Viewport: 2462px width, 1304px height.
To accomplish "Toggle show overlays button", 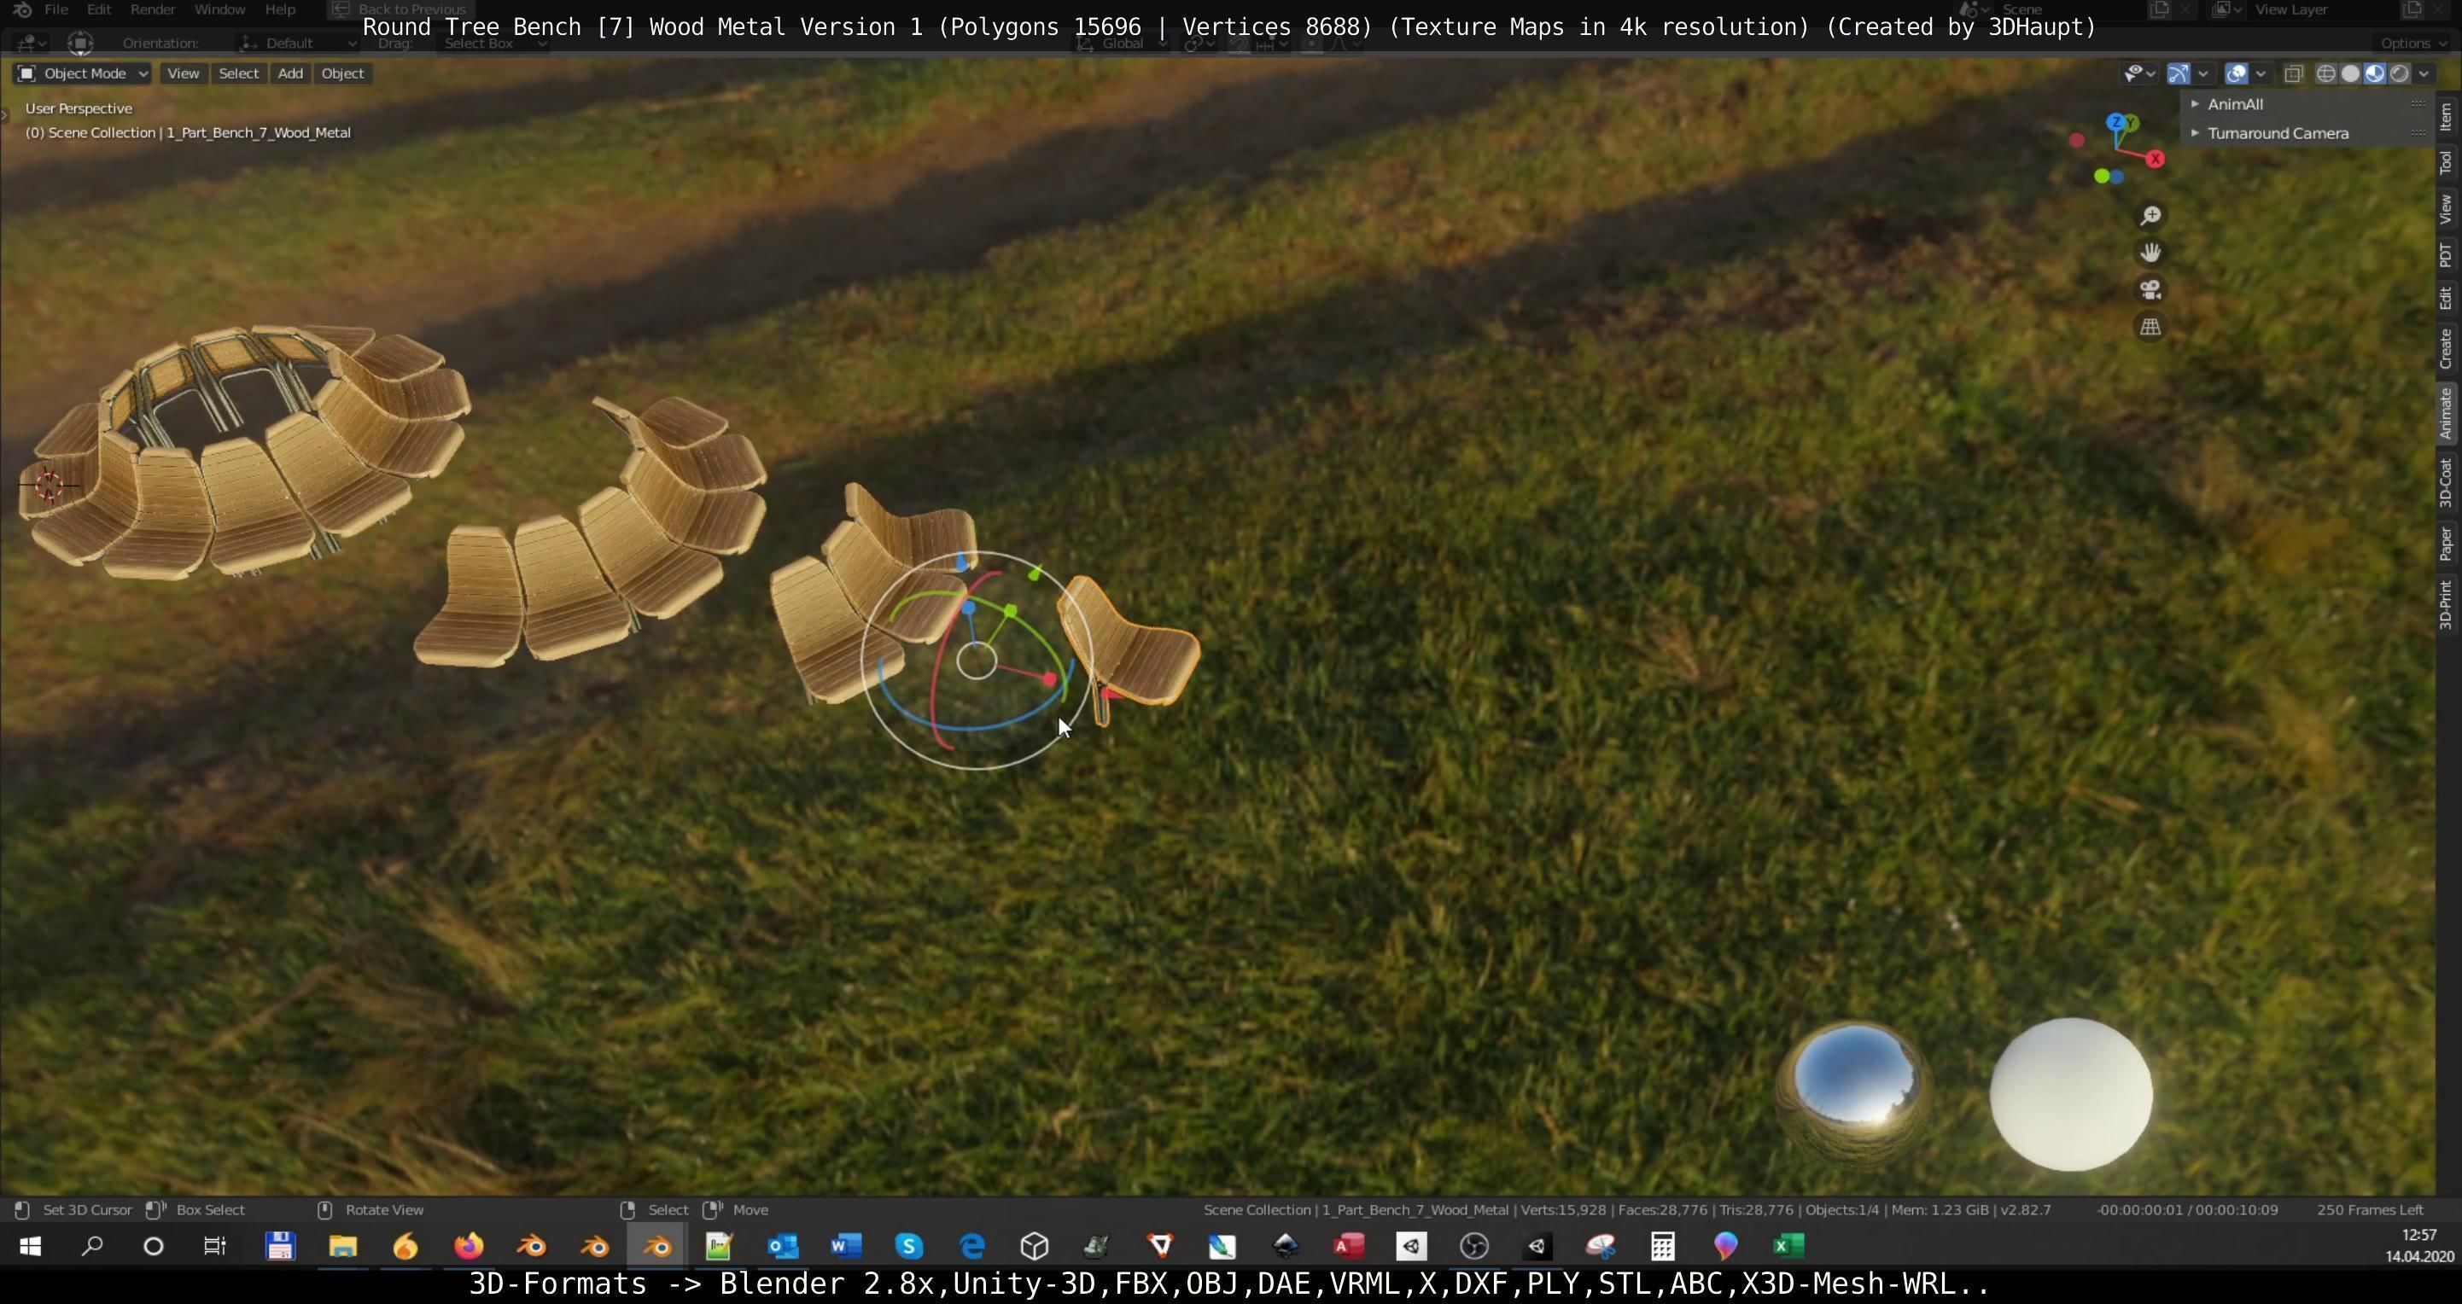I will tap(2236, 73).
